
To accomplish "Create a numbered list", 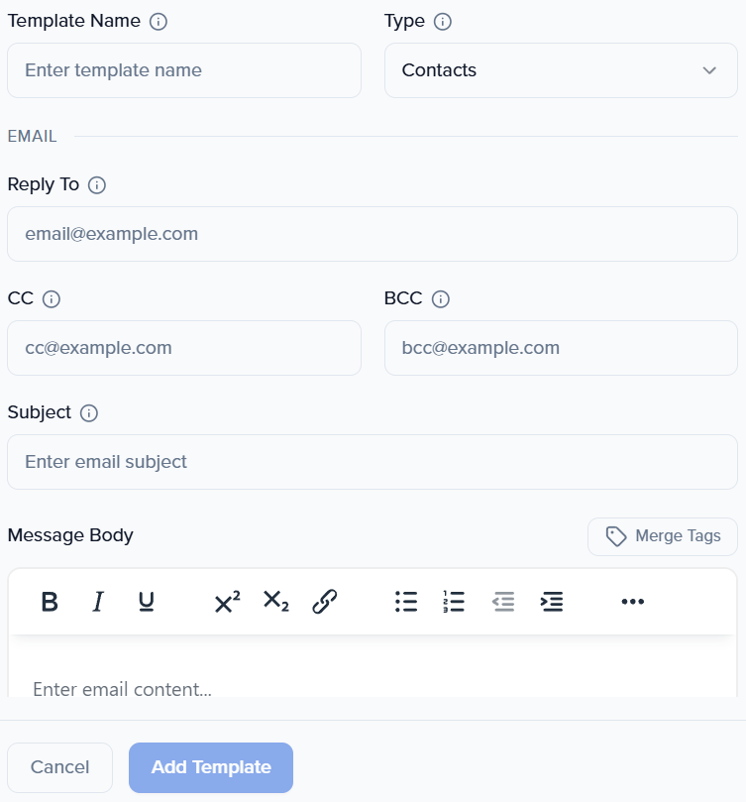I will (x=454, y=601).
